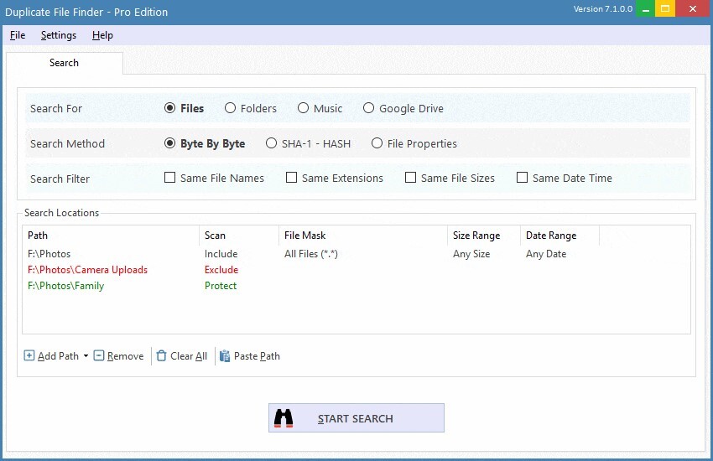Switch search method to SHA-1 - HASH

[x=272, y=143]
